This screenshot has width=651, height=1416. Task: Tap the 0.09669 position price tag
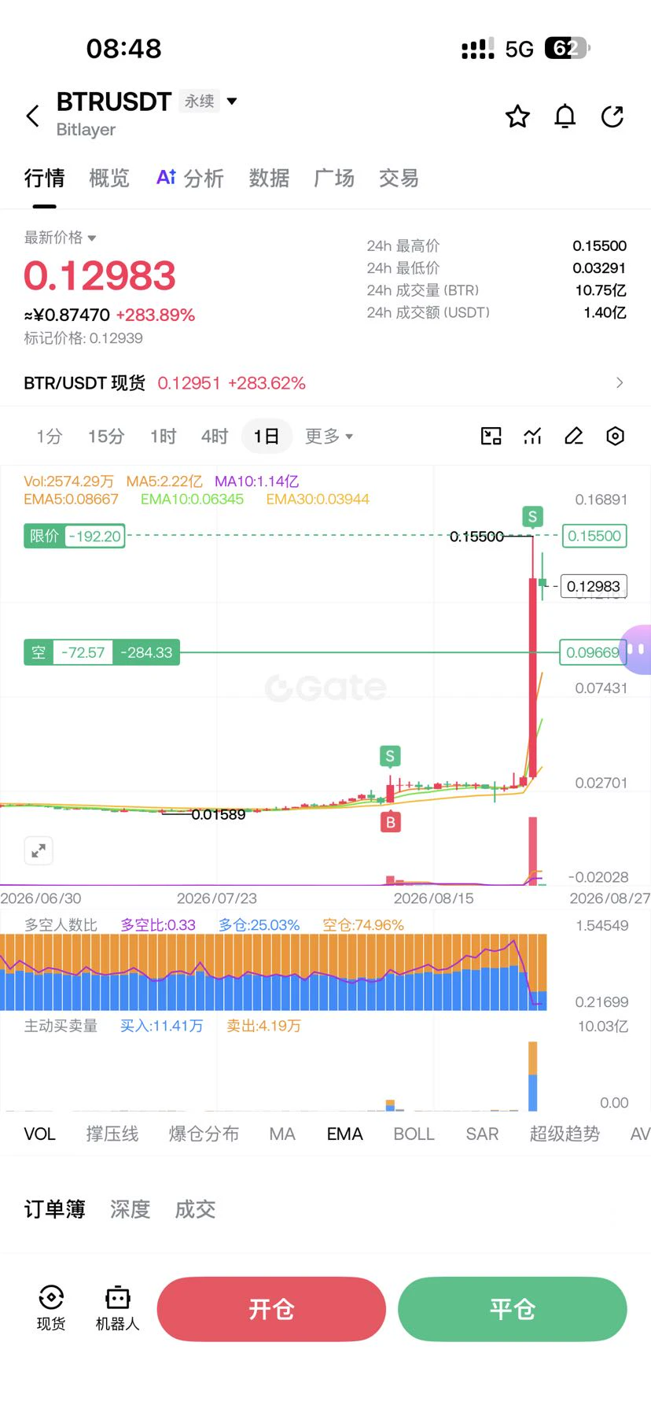pos(592,652)
